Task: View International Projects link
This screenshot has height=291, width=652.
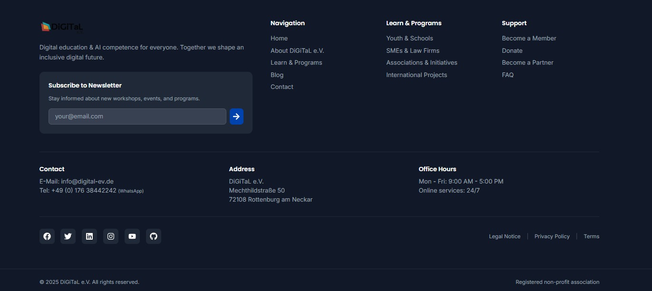Action: click(417, 75)
